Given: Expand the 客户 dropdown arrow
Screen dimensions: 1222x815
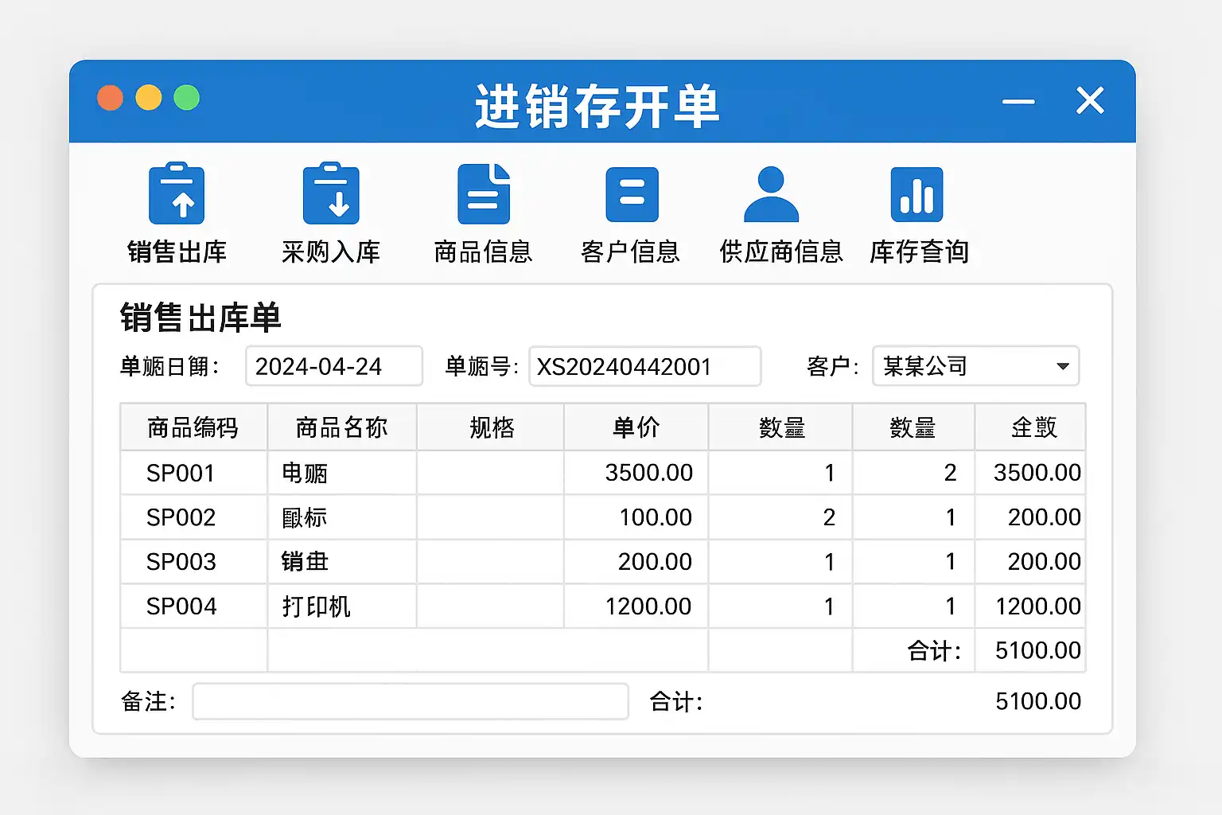Looking at the screenshot, I should pyautogui.click(x=1062, y=366).
